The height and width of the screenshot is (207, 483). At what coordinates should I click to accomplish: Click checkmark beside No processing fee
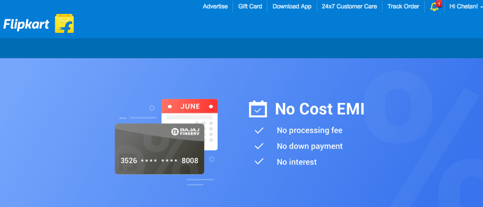tap(259, 130)
